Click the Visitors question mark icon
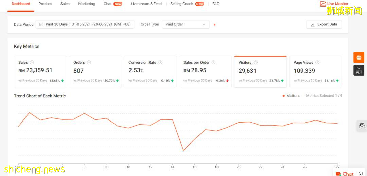367x176 pixels. pos(256,62)
